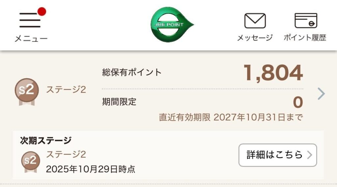
Task: Click the red notification dot on menu
Action: [41, 12]
